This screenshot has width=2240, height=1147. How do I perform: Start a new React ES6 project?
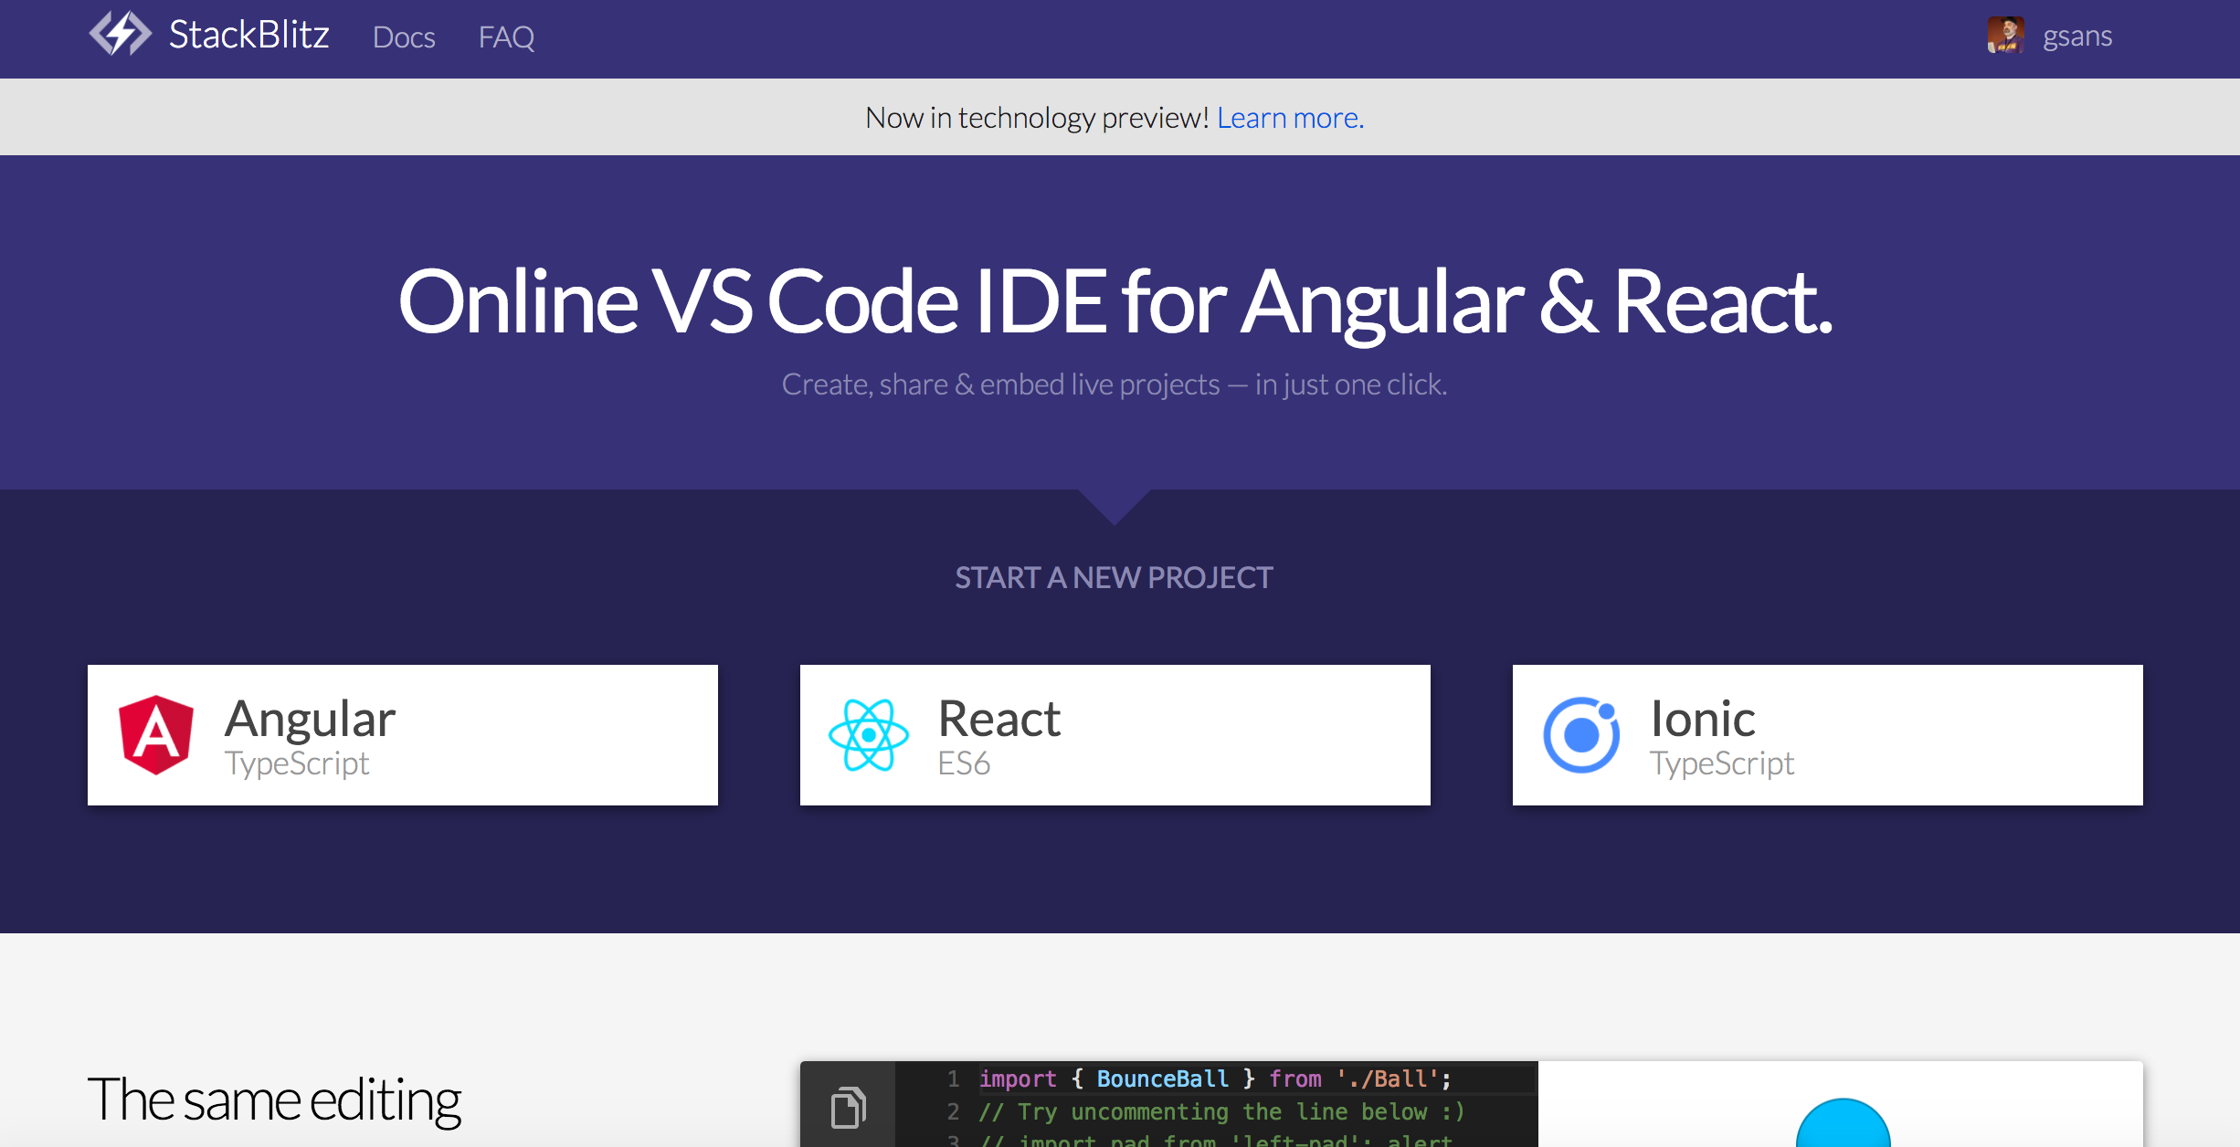1115,735
